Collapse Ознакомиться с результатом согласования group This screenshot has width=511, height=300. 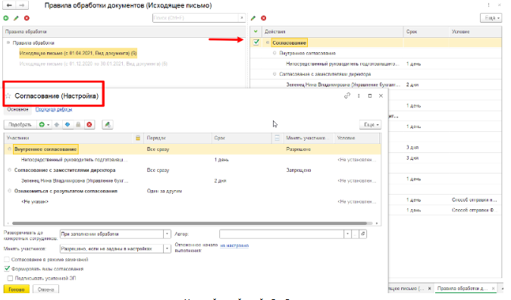9,191
